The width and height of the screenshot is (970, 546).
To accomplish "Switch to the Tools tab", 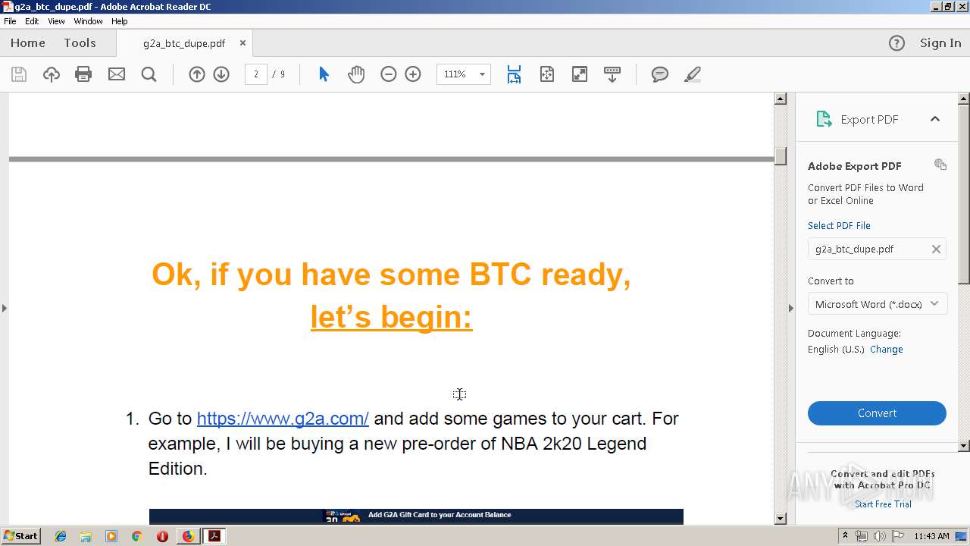I will 80,43.
